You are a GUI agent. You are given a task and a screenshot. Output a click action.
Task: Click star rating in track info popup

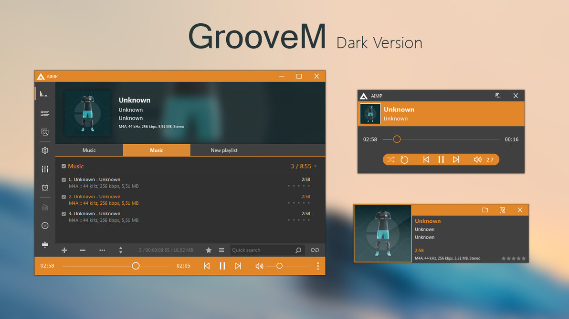514,259
